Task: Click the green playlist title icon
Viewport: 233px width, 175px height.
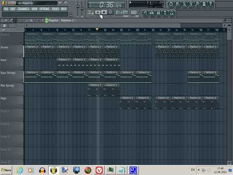Action: point(47,20)
